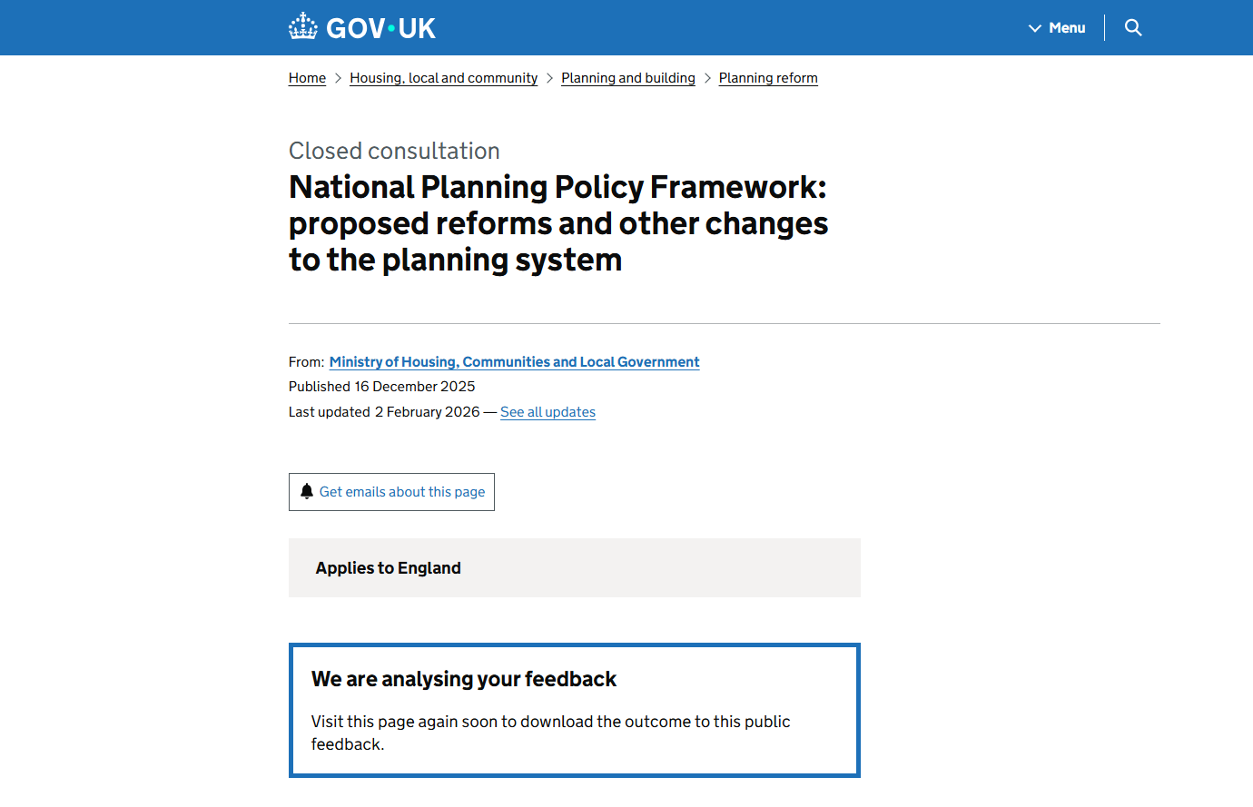Click See all updates
Viewport: 1253px width, 807px height.
[x=548, y=411]
